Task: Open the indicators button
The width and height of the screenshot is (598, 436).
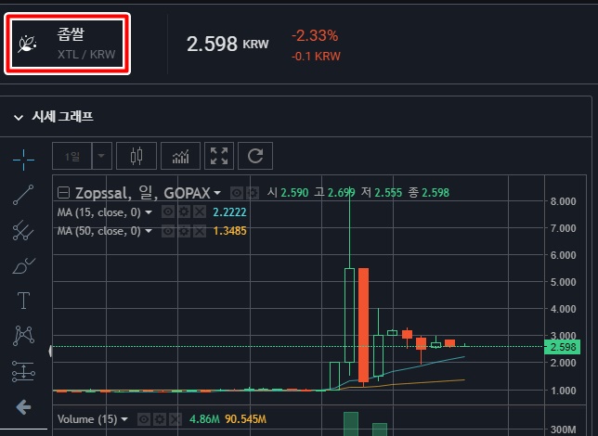Action: pyautogui.click(x=180, y=156)
